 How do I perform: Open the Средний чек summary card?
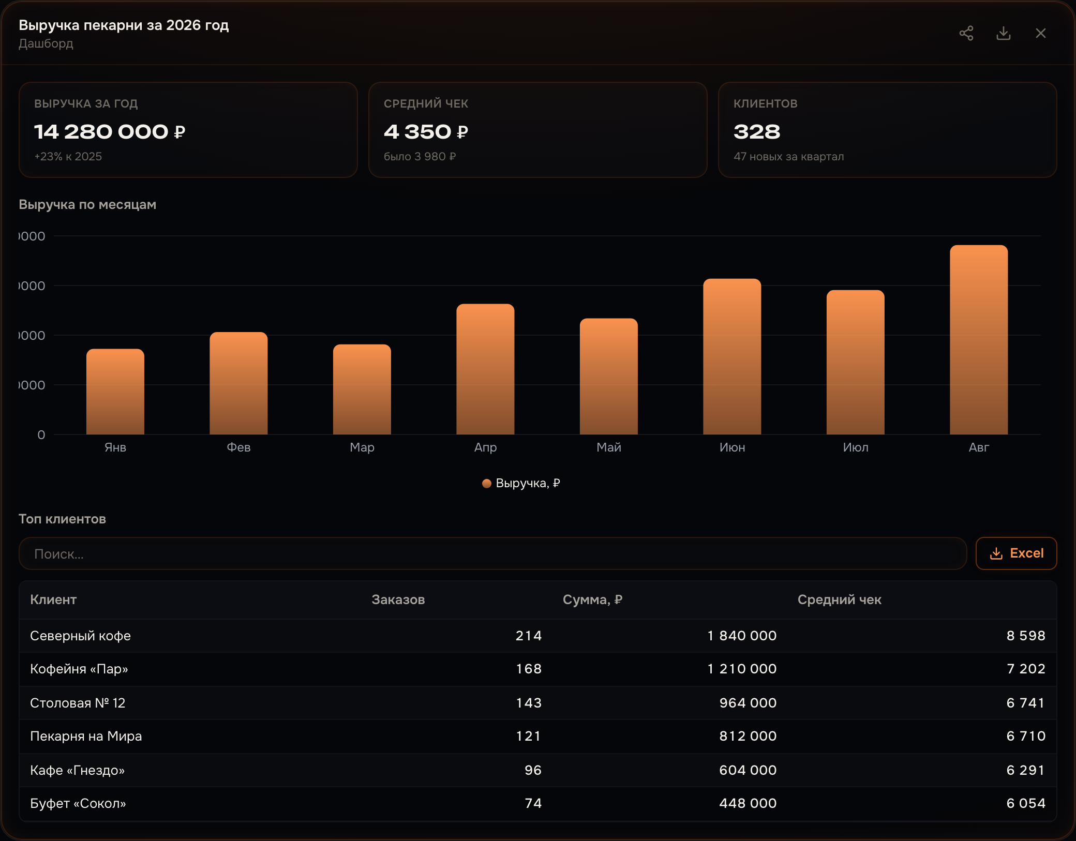coord(537,130)
